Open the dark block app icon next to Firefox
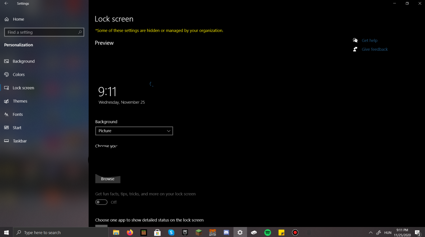Viewport: 425px width, 237px height. pos(144,232)
